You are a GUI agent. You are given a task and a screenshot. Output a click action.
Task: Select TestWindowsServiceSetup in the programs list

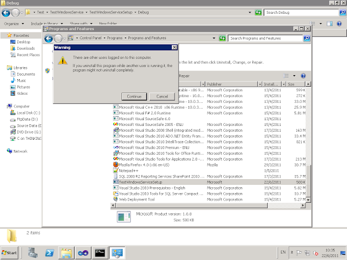point(209,182)
